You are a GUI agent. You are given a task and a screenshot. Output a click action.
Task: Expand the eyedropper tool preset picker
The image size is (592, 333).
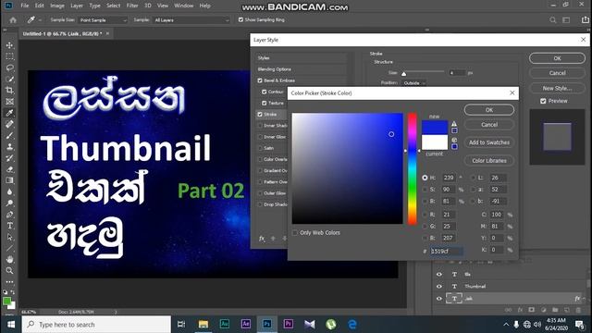pos(40,20)
